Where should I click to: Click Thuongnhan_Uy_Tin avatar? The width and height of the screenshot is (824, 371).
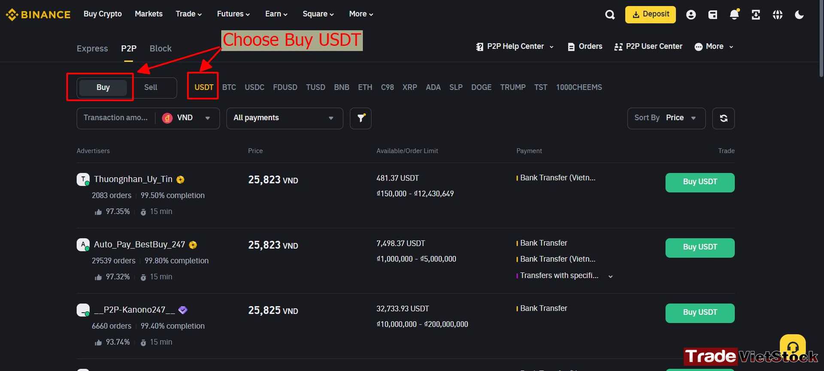tap(83, 179)
